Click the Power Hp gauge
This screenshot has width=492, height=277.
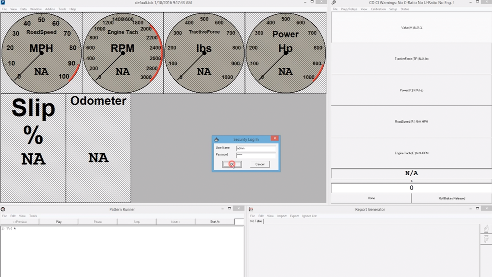click(x=285, y=53)
